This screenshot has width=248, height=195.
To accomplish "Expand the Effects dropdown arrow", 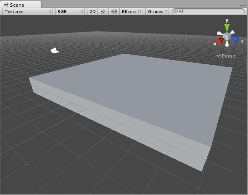I will point(141,11).
